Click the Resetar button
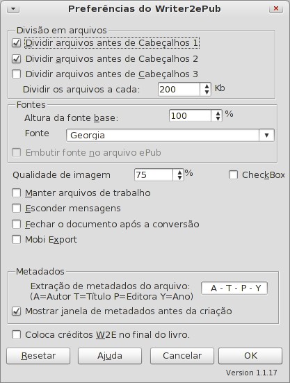 click(38, 356)
